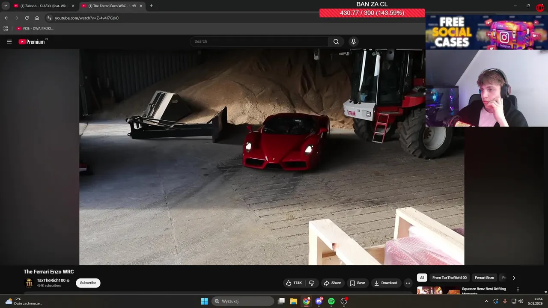Show next filter chips with arrow

[x=514, y=278]
